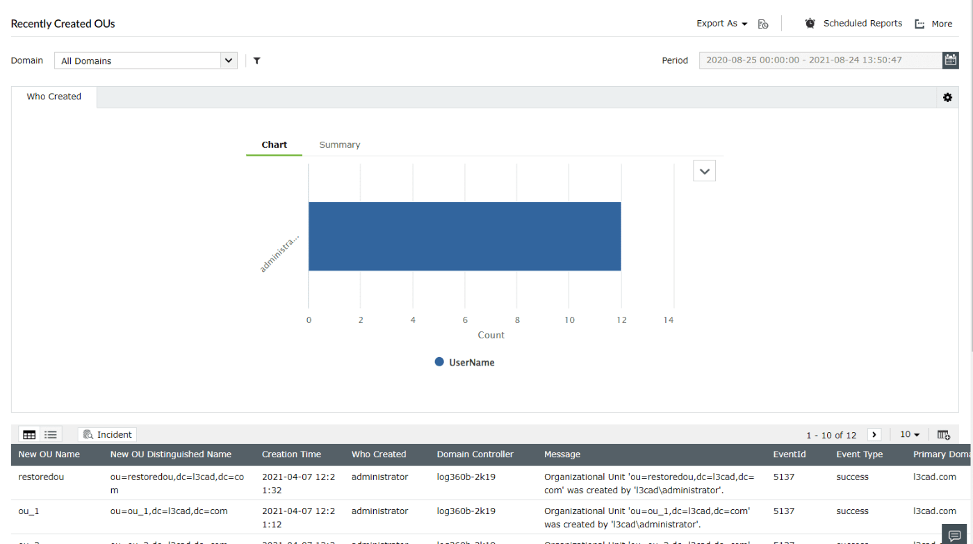This screenshot has width=973, height=544.
Task: Select the Chart view tab
Action: (274, 145)
